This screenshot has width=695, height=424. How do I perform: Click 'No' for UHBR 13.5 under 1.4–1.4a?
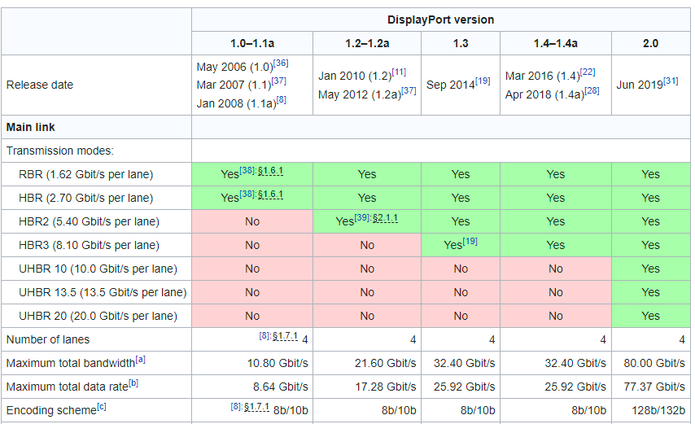pyautogui.click(x=555, y=292)
